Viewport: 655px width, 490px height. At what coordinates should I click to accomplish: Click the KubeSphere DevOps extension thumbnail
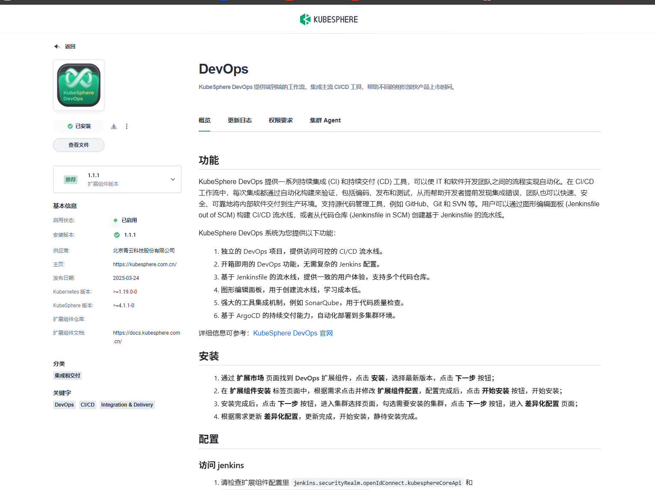[x=79, y=85]
